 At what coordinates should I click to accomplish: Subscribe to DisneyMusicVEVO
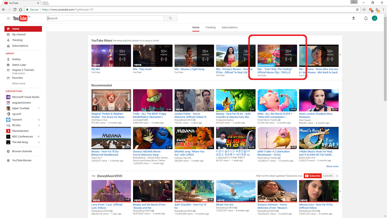click(x=313, y=176)
